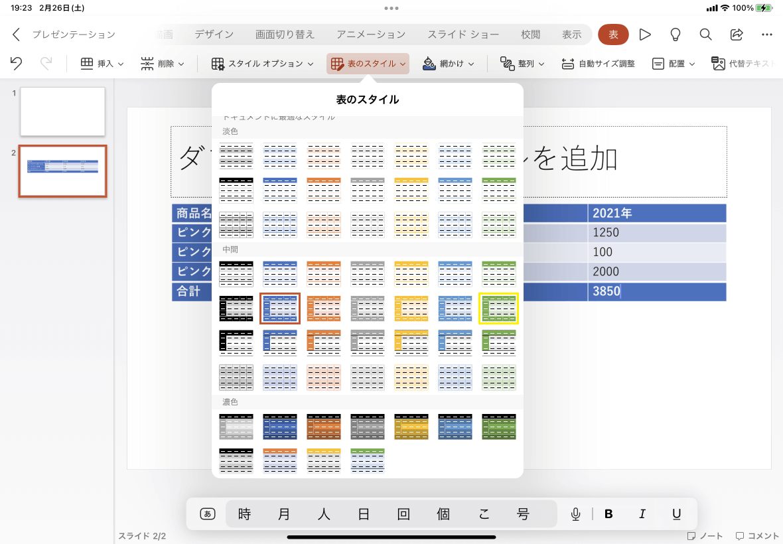
Task: Expand the 削除 delete dropdown
Action: pyautogui.click(x=163, y=64)
